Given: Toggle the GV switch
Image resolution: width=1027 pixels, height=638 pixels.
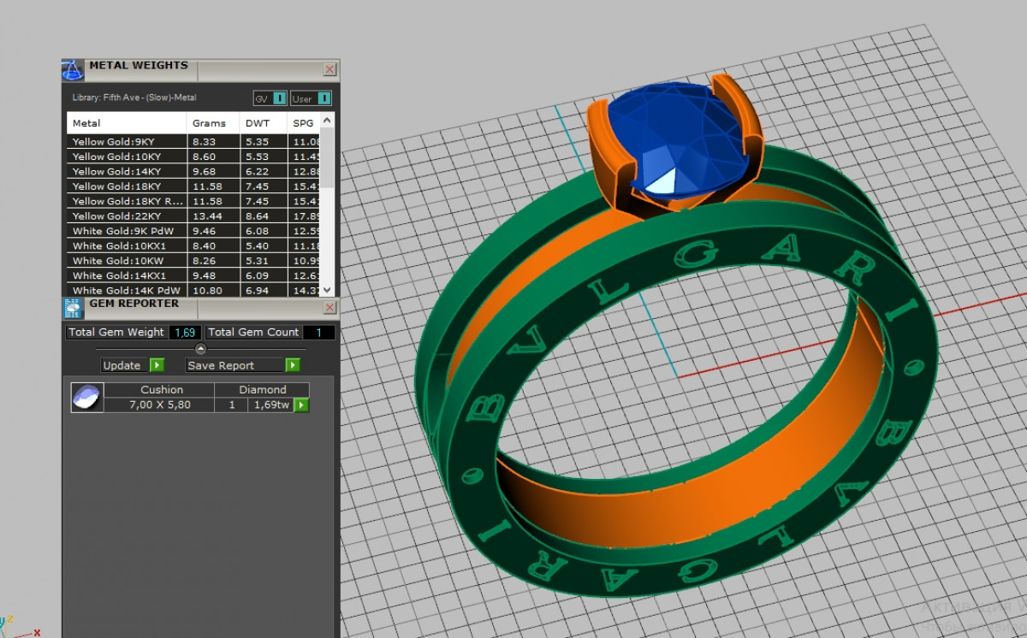Looking at the screenshot, I should (280, 98).
